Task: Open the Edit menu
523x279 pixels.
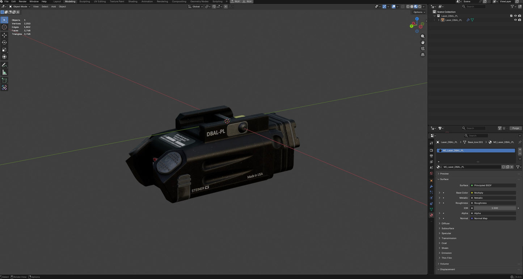Action: [13, 1]
